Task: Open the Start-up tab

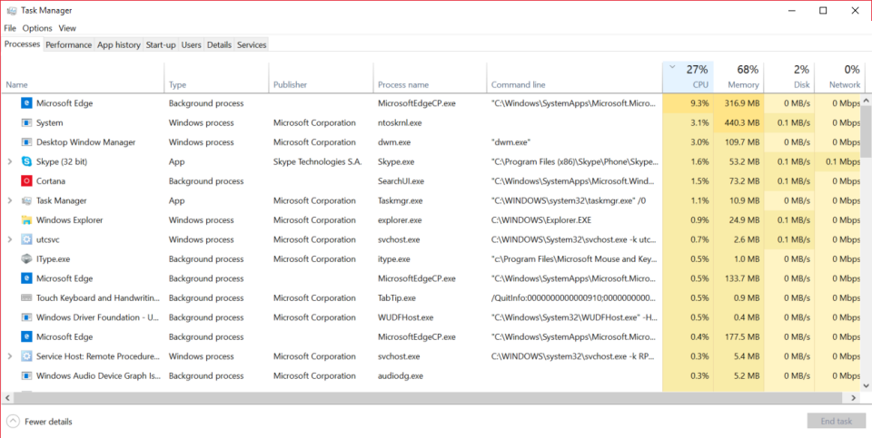Action: [x=161, y=45]
